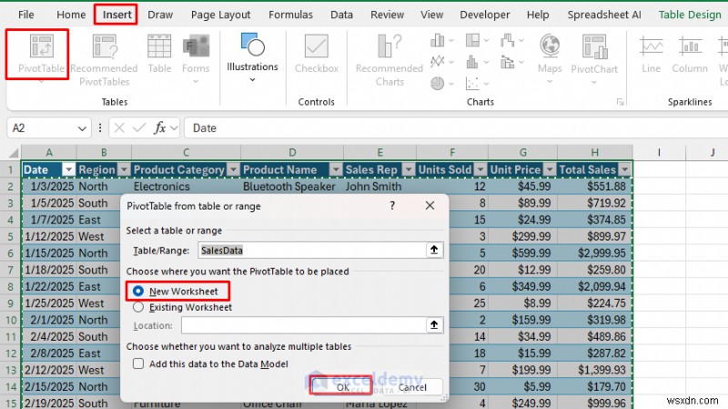The height and width of the screenshot is (409, 728).
Task: Click the PivotChart icon
Action: point(594,46)
